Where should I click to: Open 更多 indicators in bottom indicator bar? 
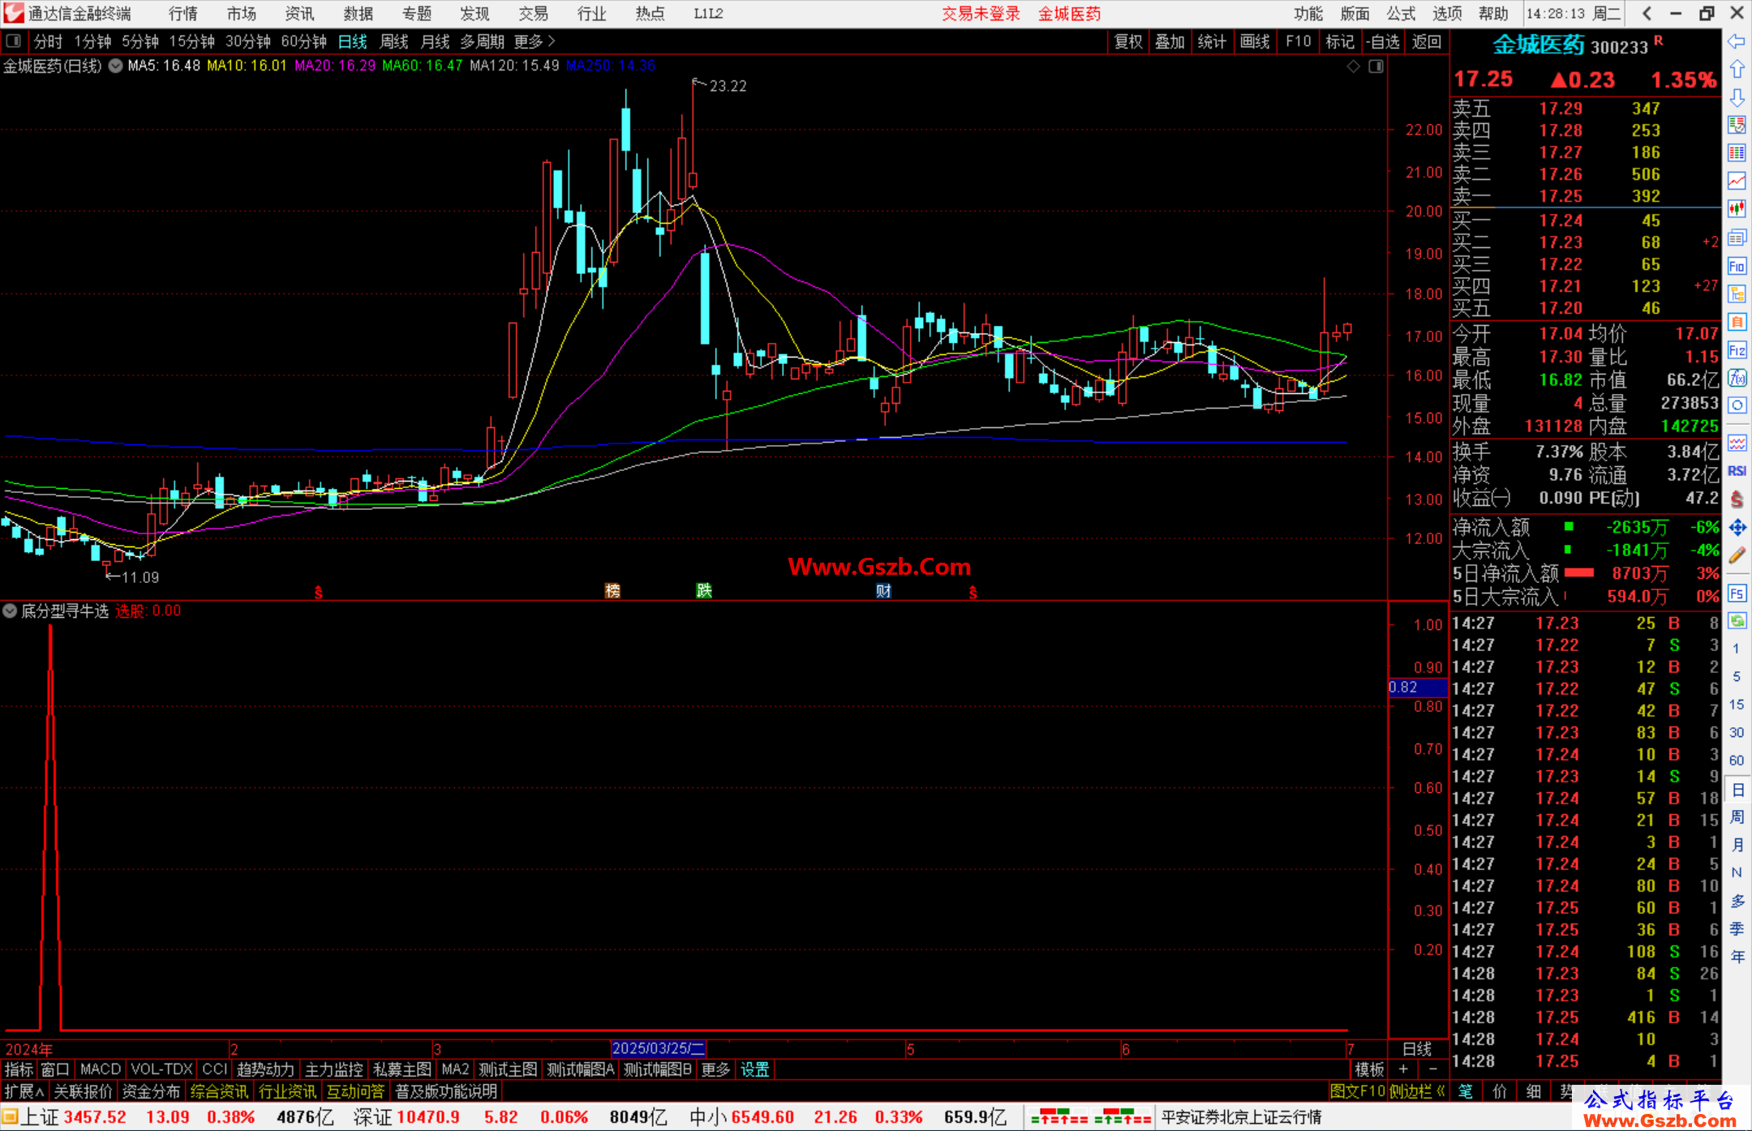pos(715,1069)
